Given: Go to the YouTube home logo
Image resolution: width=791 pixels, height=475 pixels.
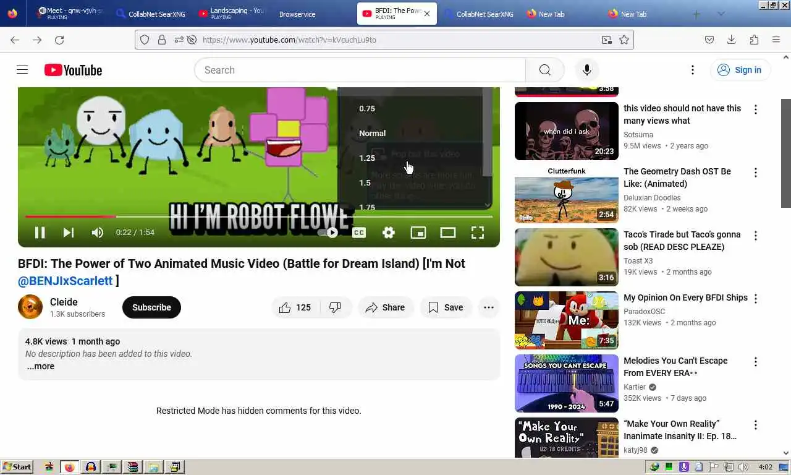Looking at the screenshot, I should pyautogui.click(x=73, y=70).
